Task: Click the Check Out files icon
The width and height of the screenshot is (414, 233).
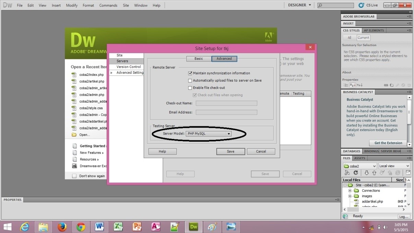Action: [x=382, y=173]
